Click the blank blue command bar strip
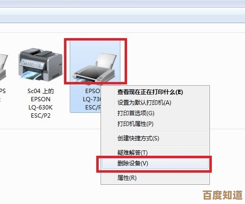 click(122, 15)
